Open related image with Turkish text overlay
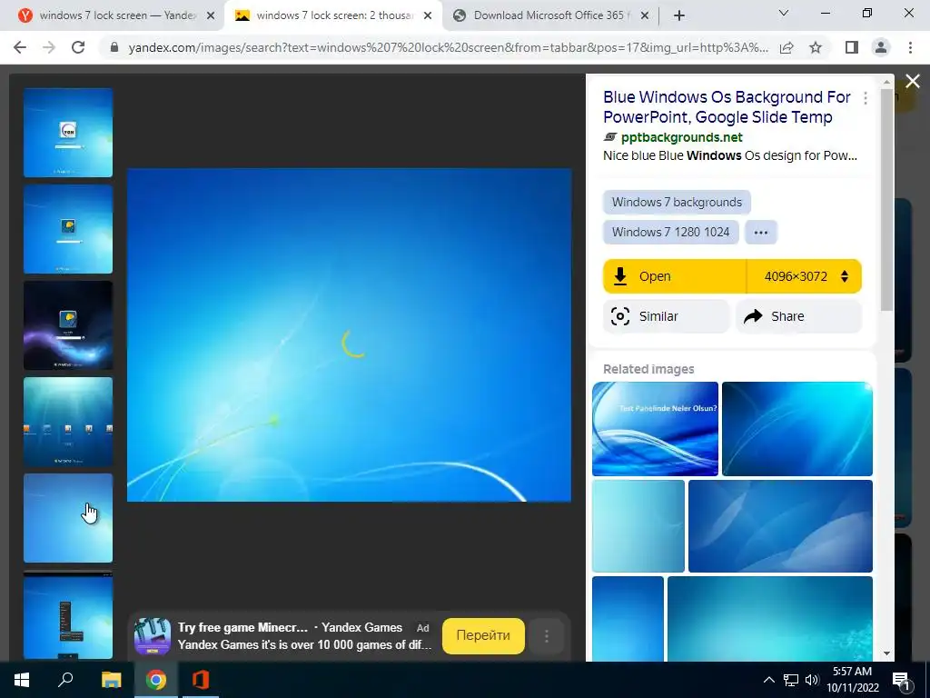930x698 pixels. click(655, 429)
